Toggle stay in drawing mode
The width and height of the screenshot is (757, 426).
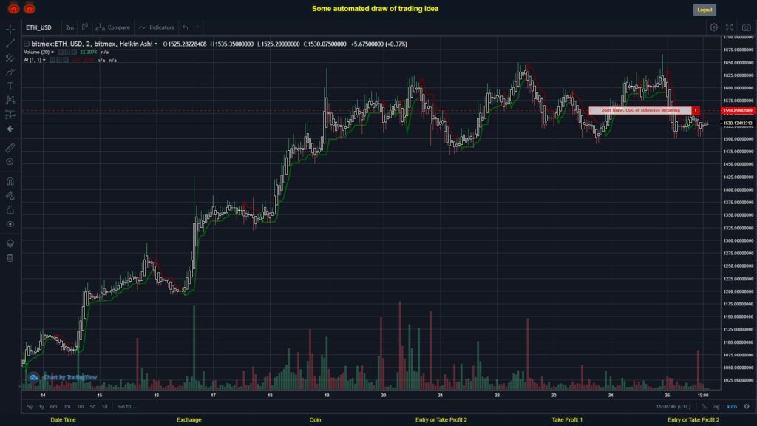(10, 195)
